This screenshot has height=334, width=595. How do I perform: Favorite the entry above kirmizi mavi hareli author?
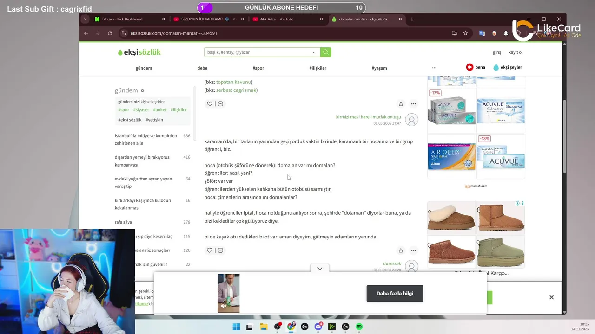click(x=210, y=104)
